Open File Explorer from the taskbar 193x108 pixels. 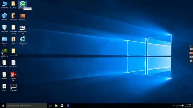[56, 106]
